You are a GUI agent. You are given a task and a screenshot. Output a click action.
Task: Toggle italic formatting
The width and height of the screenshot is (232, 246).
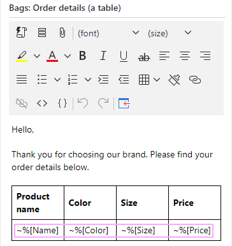point(103,56)
